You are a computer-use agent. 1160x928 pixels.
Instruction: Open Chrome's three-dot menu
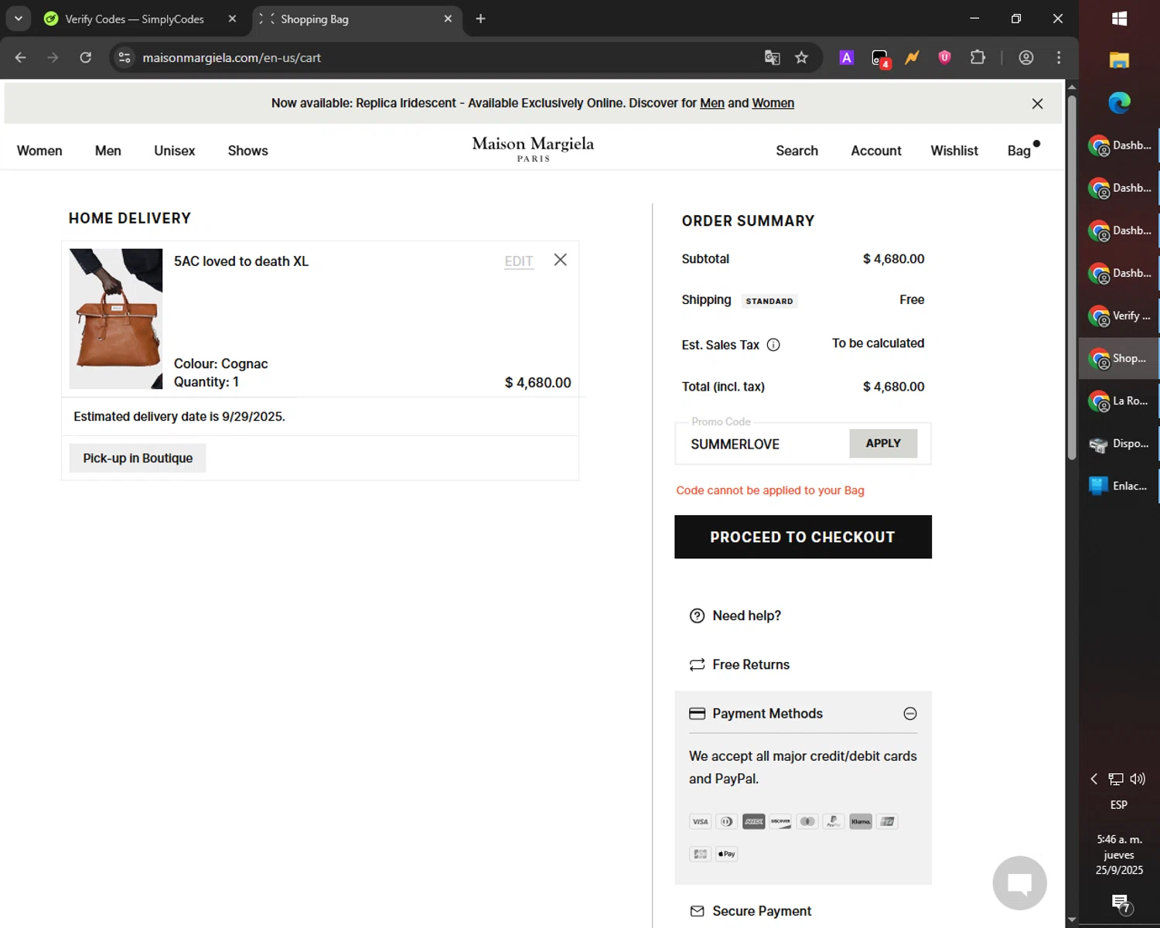(1059, 57)
